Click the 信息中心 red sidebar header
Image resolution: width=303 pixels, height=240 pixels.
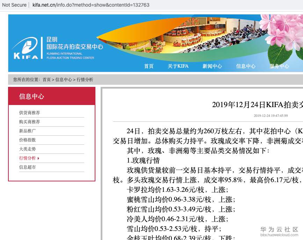52,96
